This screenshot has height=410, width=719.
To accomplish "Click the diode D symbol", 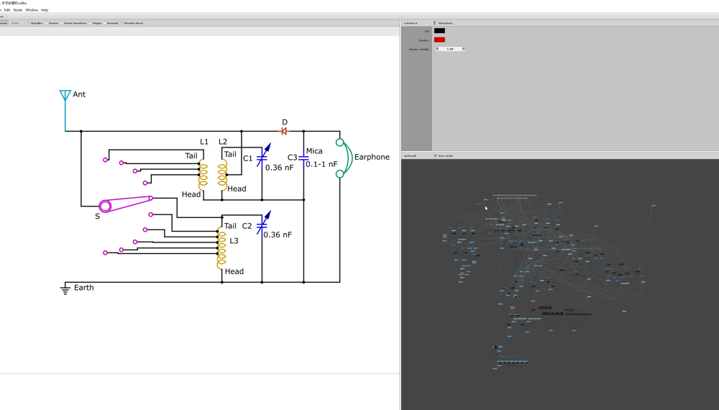I will (x=284, y=131).
